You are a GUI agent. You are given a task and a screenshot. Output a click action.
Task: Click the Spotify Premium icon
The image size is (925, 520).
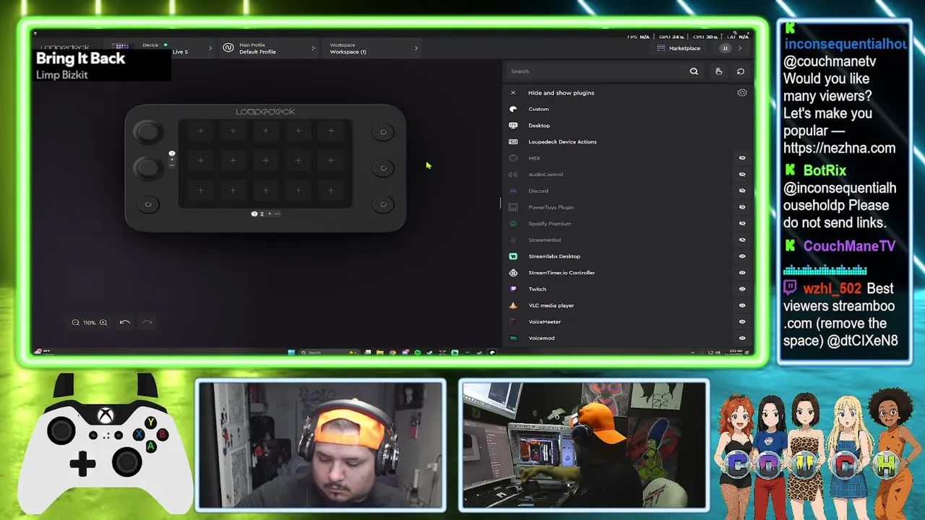click(x=513, y=223)
